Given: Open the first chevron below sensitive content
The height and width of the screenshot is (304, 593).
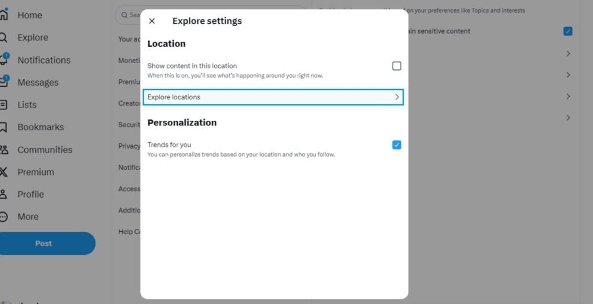Looking at the screenshot, I should (x=568, y=54).
